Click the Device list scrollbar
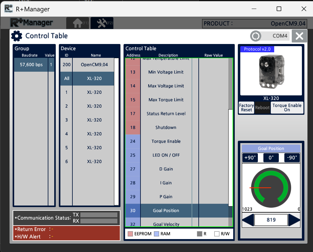The width and height of the screenshot is (313, 252). point(116,132)
